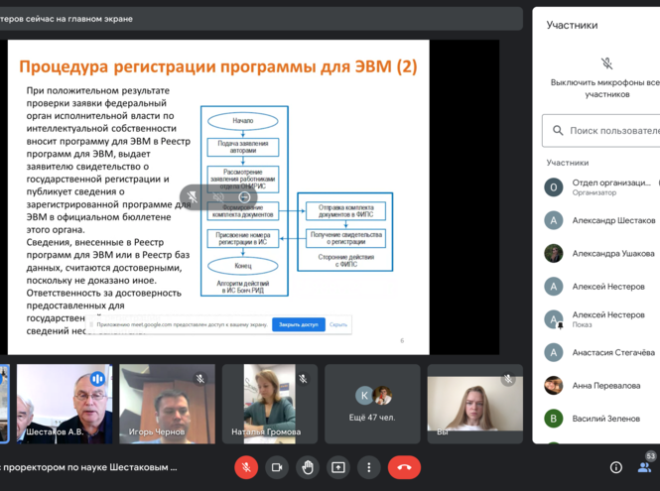This screenshot has height=491, width=660.
Task: Focus the 'Поиск пользователей' search field
Action: (601, 131)
